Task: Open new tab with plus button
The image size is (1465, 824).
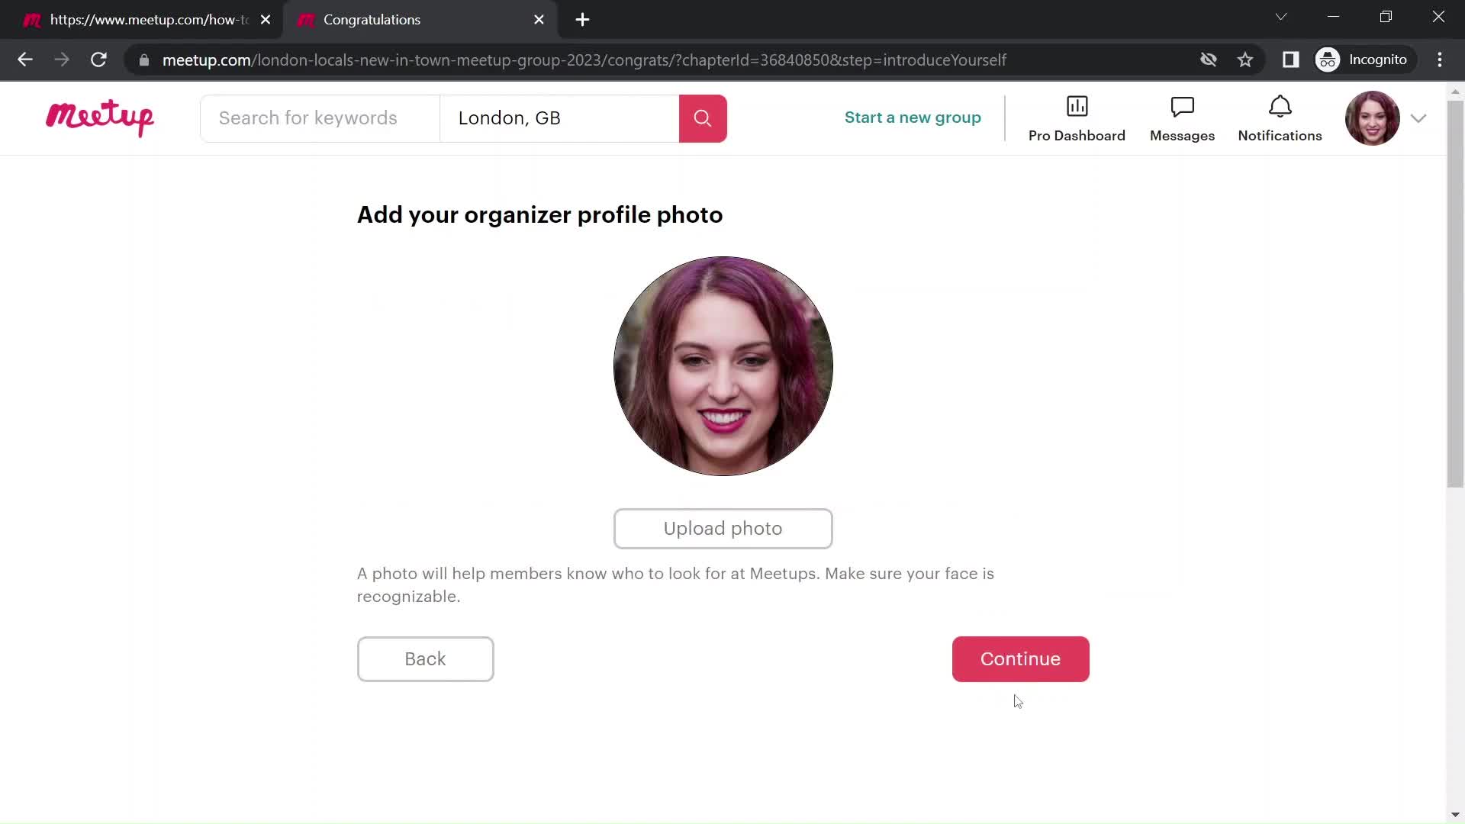Action: [x=584, y=19]
